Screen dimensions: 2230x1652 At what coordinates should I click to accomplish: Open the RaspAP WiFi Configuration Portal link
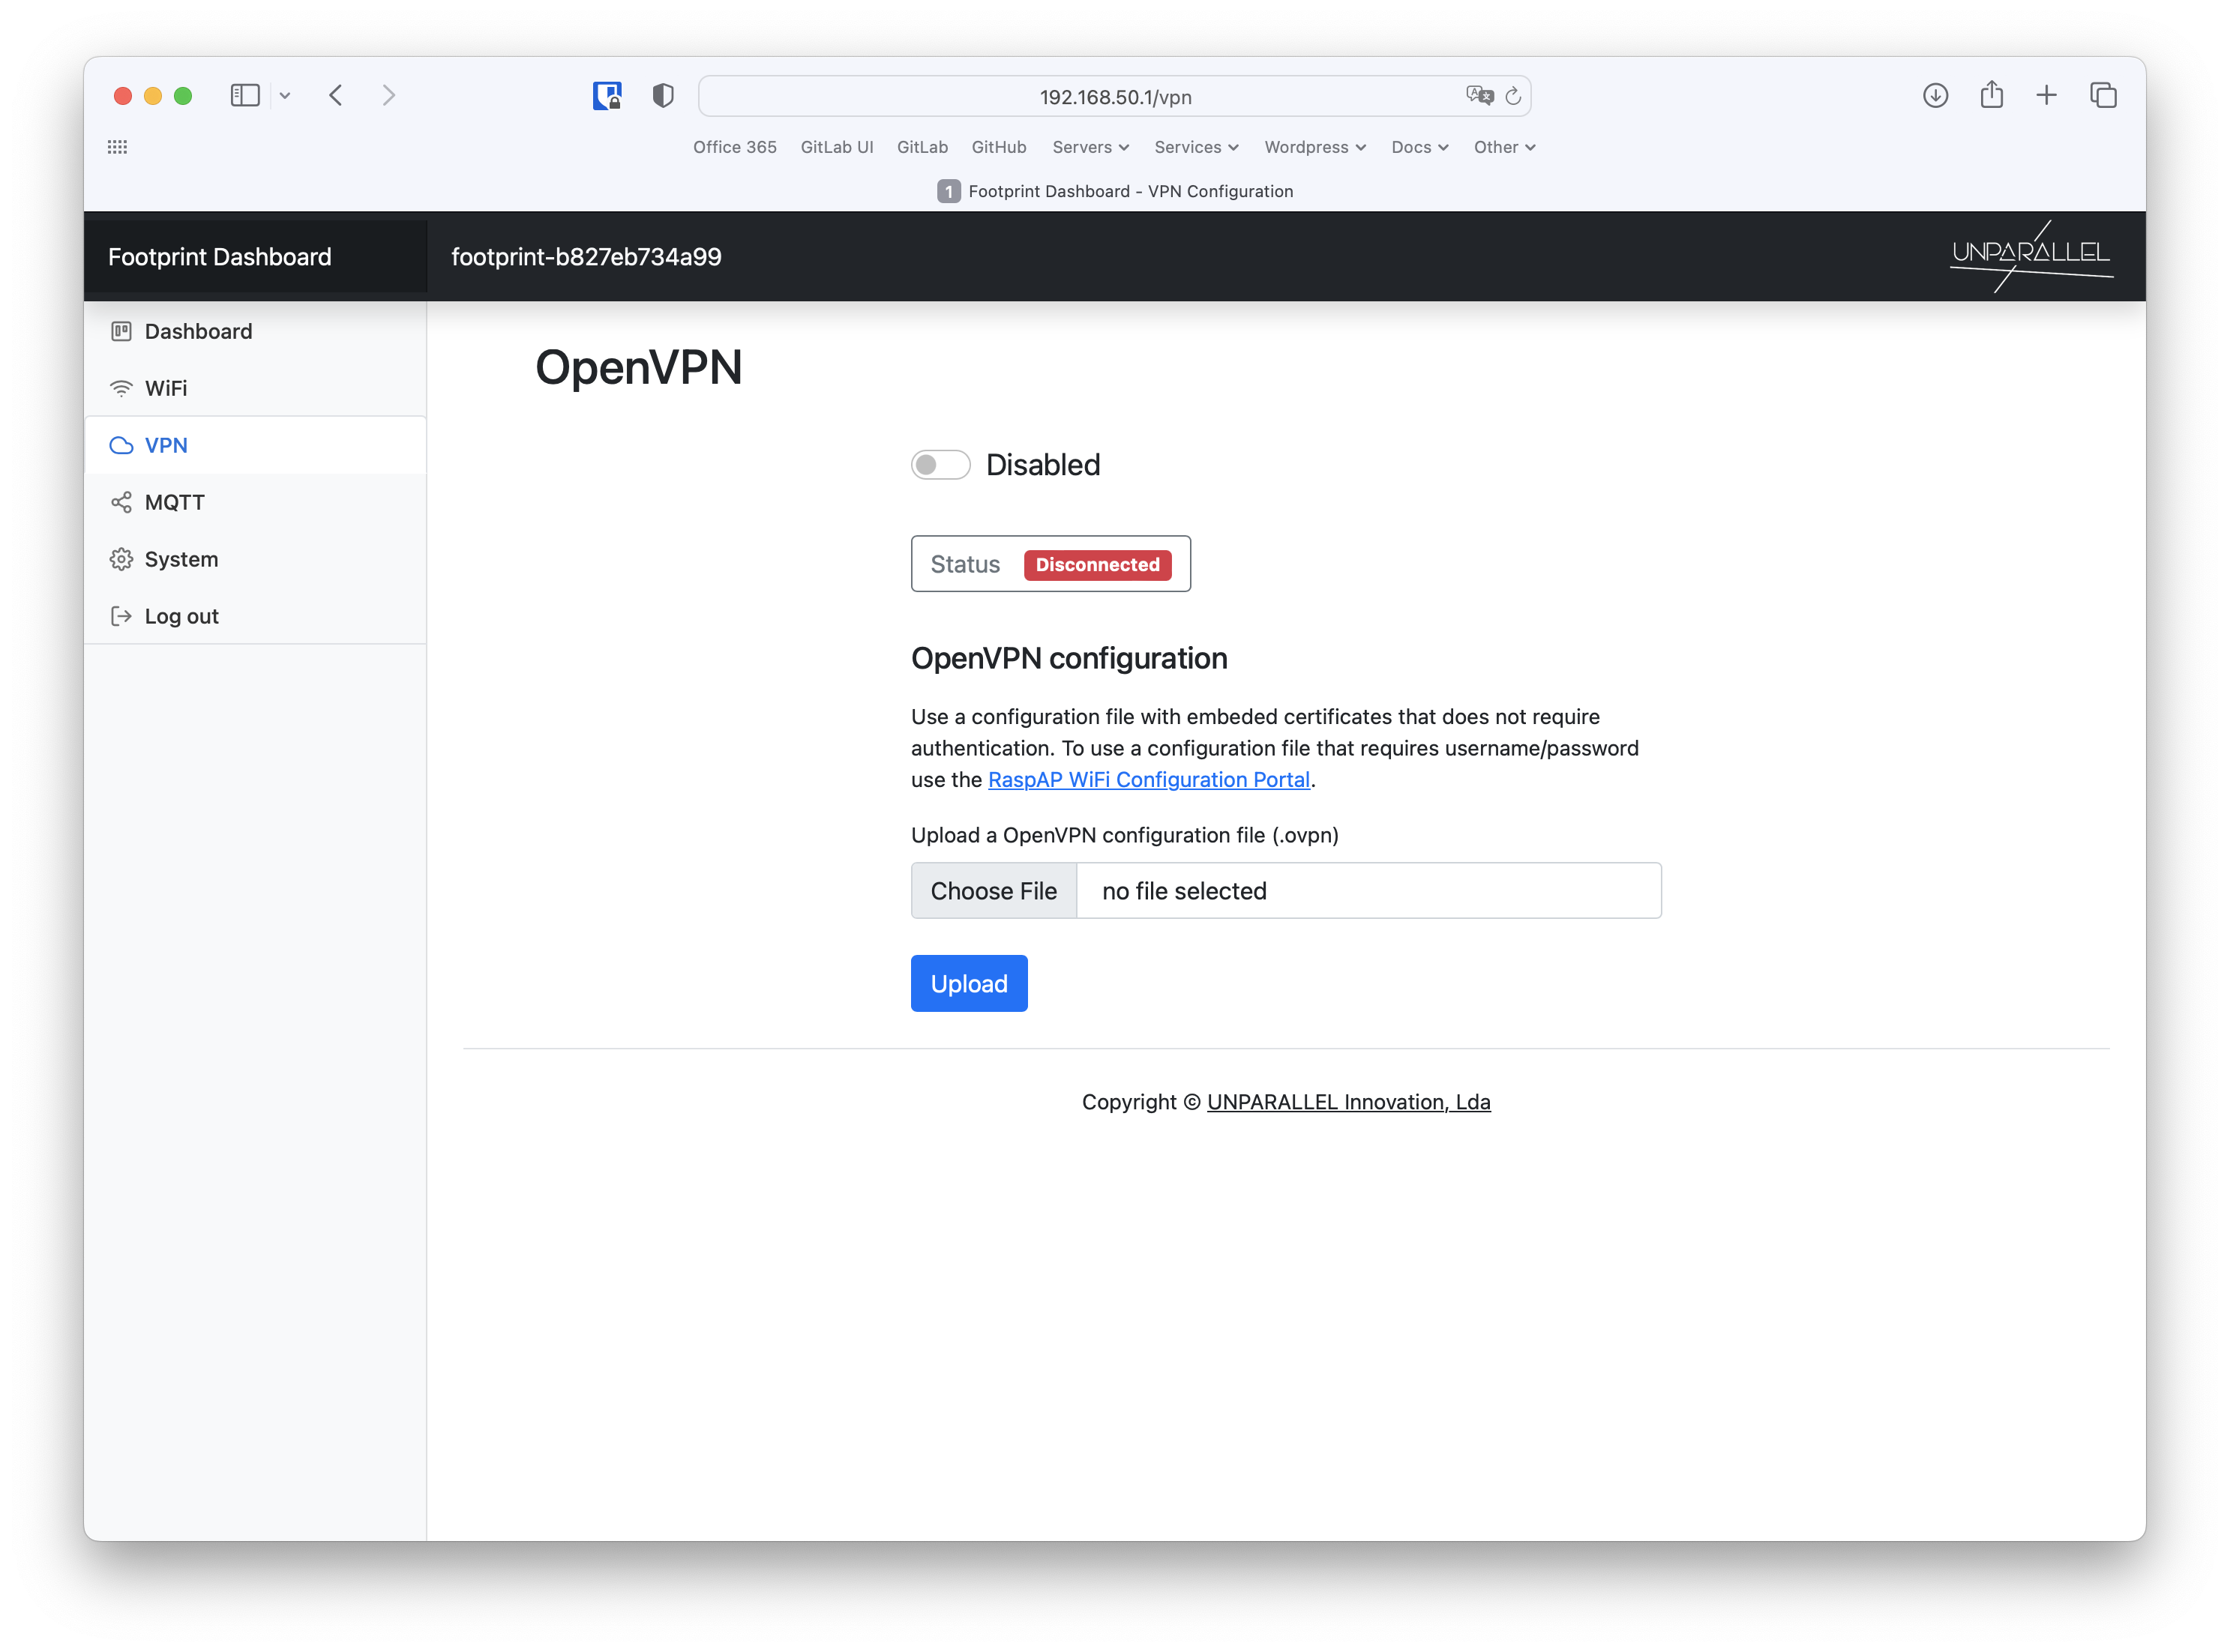1149,780
